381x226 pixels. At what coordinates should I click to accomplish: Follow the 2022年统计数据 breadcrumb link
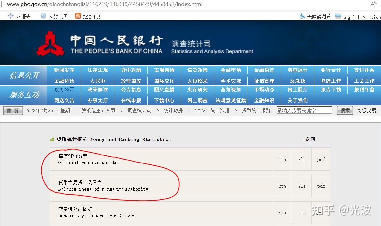(212, 110)
